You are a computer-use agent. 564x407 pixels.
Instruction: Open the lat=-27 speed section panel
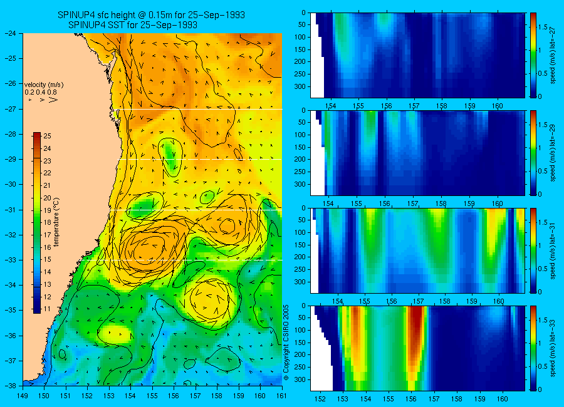[417, 55]
